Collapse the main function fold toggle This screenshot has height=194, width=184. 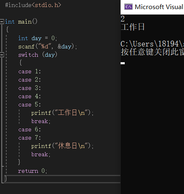pyautogui.click(x=2, y=22)
